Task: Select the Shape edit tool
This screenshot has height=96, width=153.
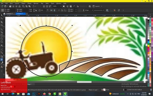Action: pos(2,18)
